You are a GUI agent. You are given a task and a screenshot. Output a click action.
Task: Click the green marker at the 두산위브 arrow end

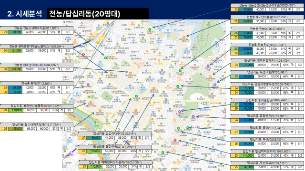[x=163, y=152]
